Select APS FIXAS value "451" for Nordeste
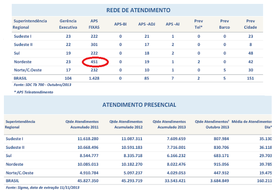The width and height of the screenshot is (278, 190). point(94,62)
